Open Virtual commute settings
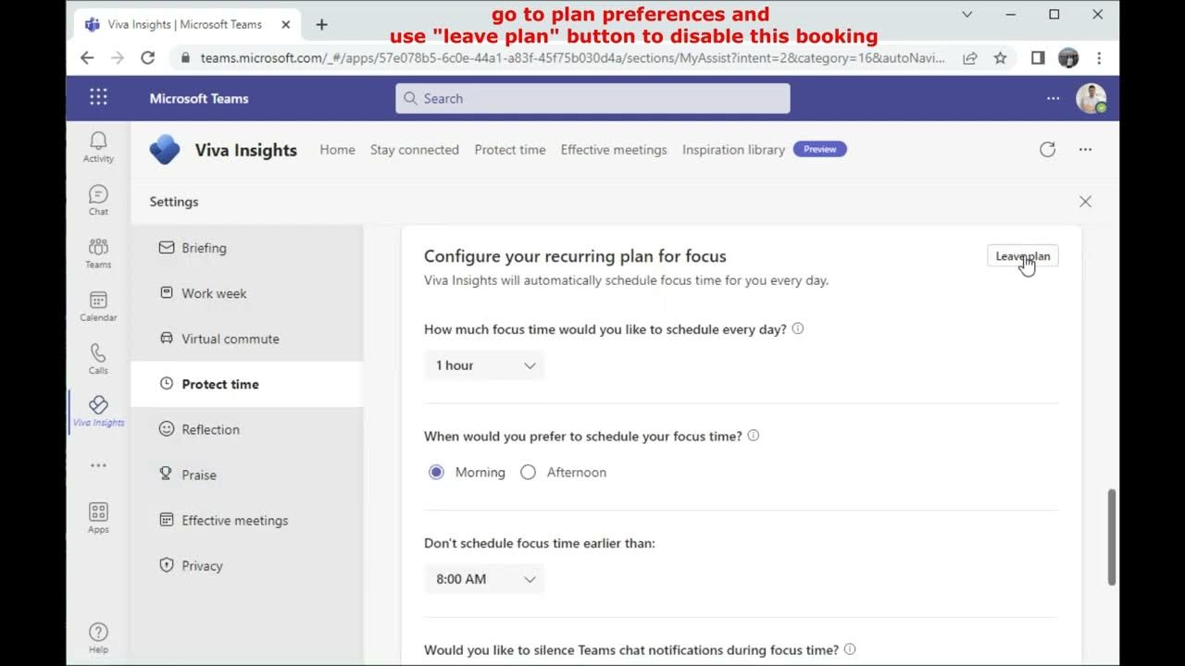Viewport: 1185px width, 666px height. tap(230, 339)
